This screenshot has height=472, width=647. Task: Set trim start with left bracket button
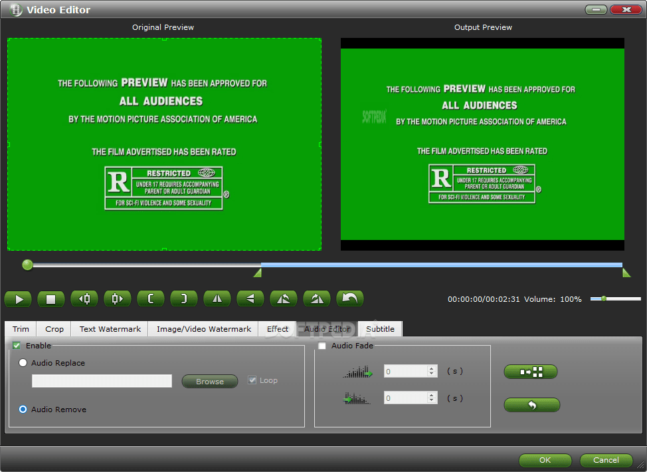coord(151,298)
